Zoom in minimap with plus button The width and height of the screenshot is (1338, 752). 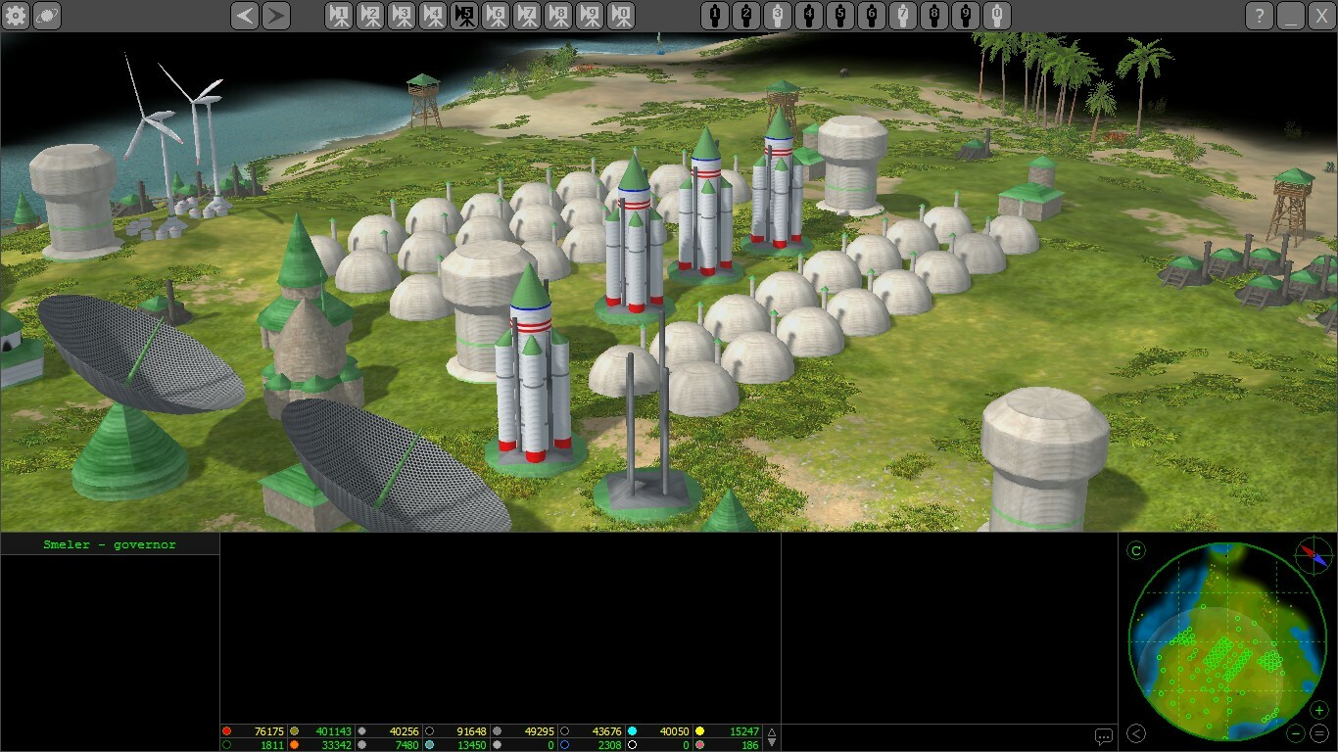pos(1319,710)
